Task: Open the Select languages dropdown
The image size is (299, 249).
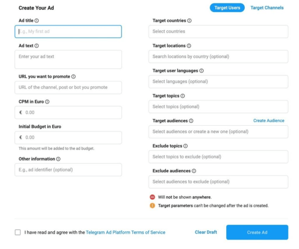Action: click(x=218, y=81)
